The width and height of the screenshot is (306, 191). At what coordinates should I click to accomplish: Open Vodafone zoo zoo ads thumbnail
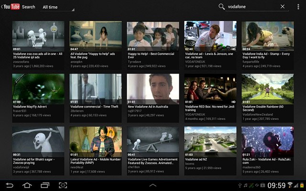(x=38, y=36)
